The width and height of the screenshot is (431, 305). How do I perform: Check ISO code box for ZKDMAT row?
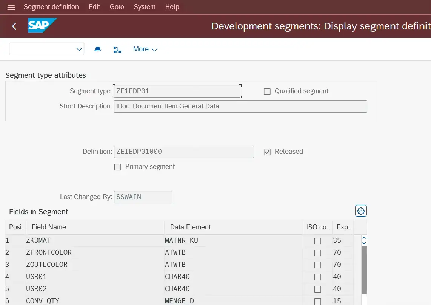click(318, 241)
